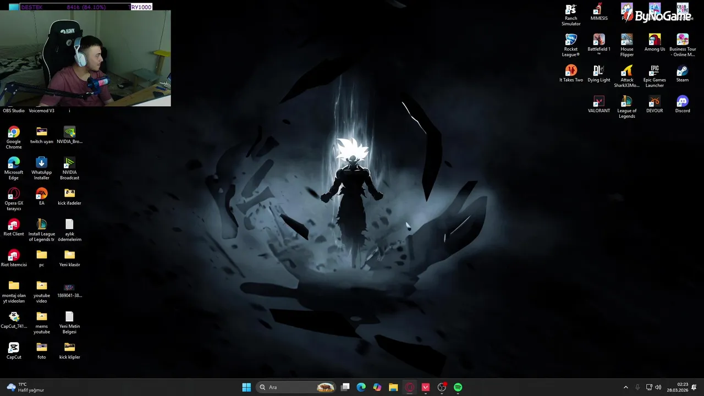
Task: Launch League of Legends shortcut
Action: point(627,107)
